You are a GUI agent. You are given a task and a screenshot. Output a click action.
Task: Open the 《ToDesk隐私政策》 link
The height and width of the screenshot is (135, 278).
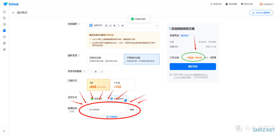click(183, 77)
